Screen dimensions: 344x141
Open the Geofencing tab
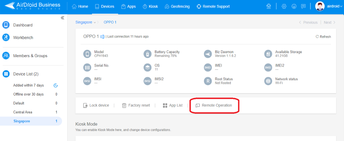[x=177, y=7]
